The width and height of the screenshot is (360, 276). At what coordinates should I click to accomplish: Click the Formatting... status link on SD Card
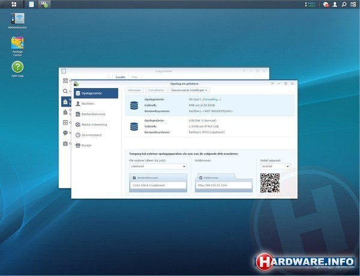click(x=212, y=99)
